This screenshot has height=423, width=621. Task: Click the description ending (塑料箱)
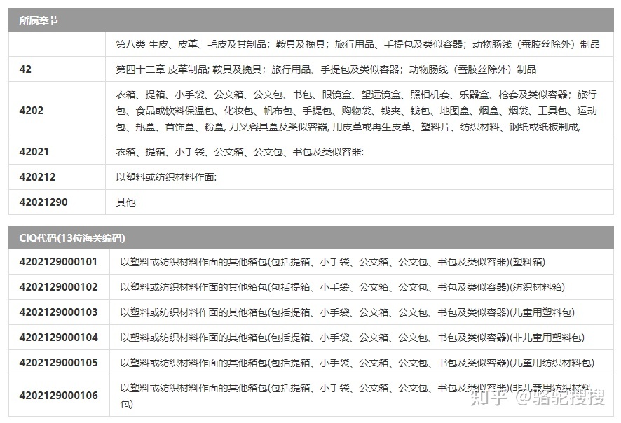point(333,261)
